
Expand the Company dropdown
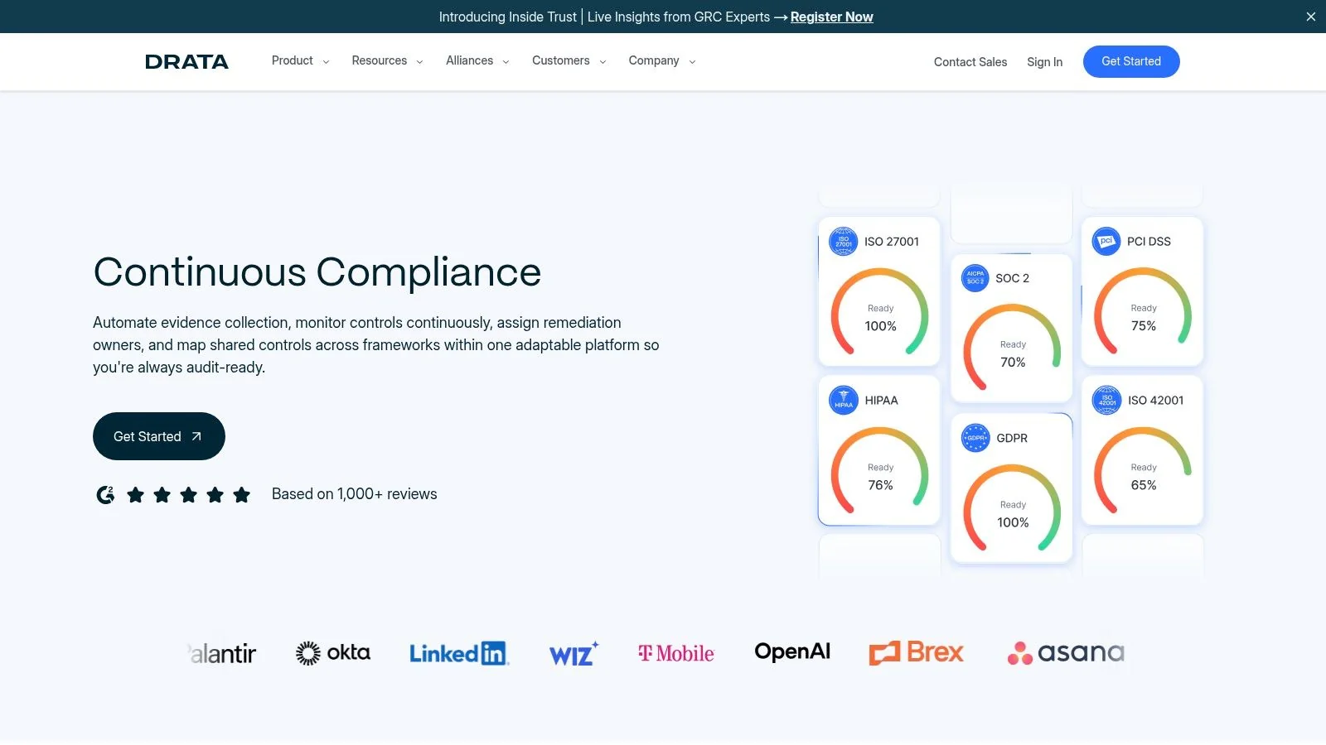[660, 60]
